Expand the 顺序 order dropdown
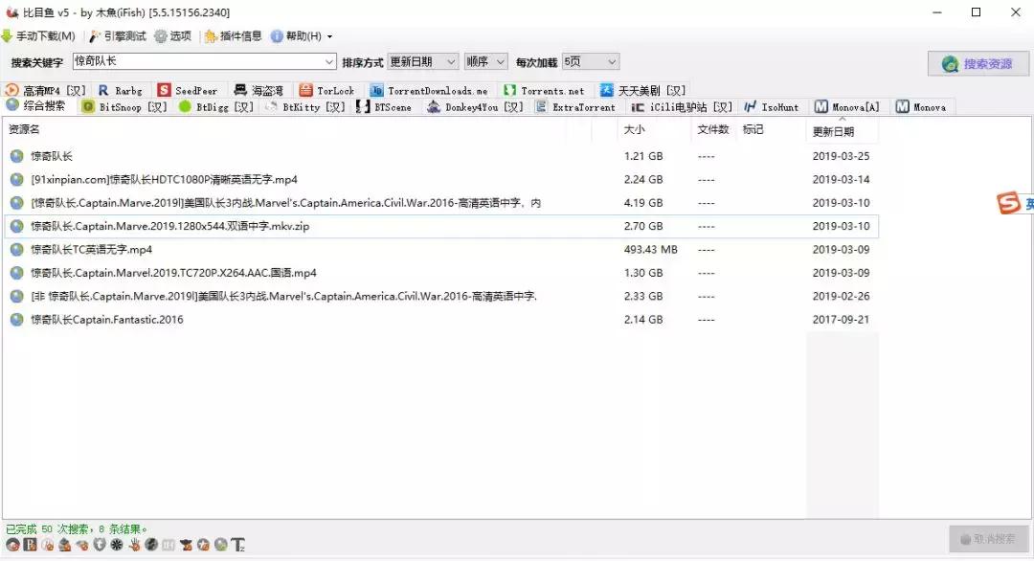This screenshot has width=1034, height=561. coord(486,61)
